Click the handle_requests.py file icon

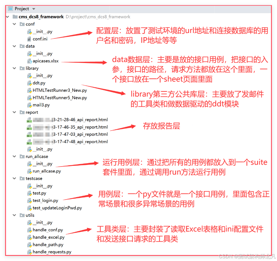29,252
